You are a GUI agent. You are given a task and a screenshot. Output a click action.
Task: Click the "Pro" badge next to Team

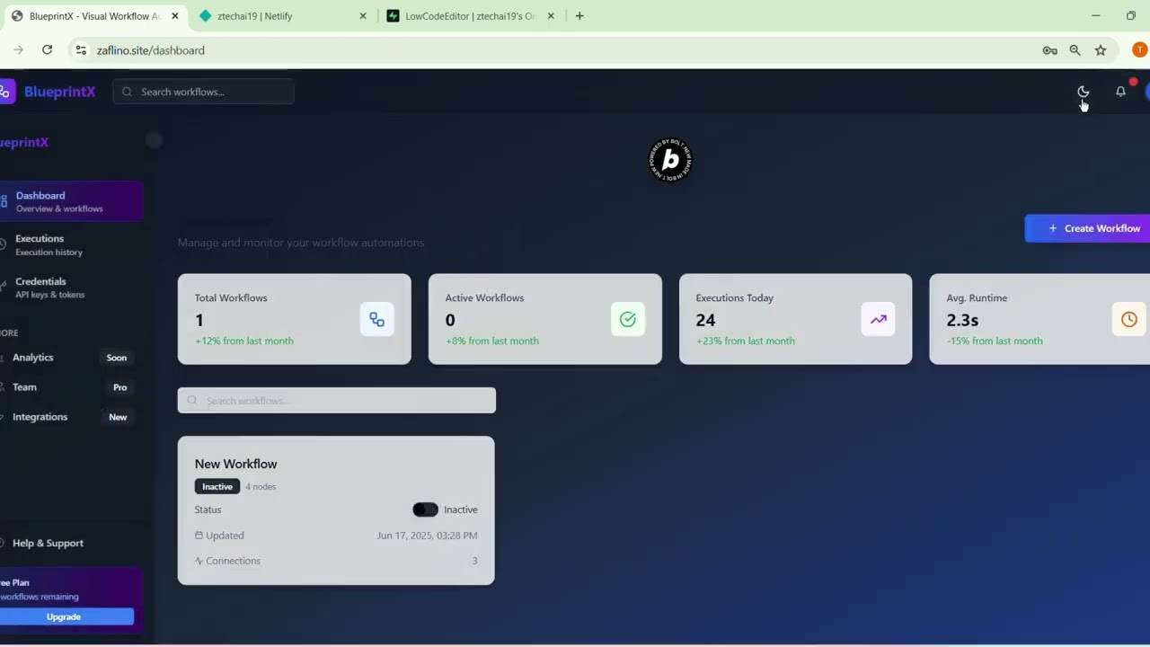tap(119, 387)
